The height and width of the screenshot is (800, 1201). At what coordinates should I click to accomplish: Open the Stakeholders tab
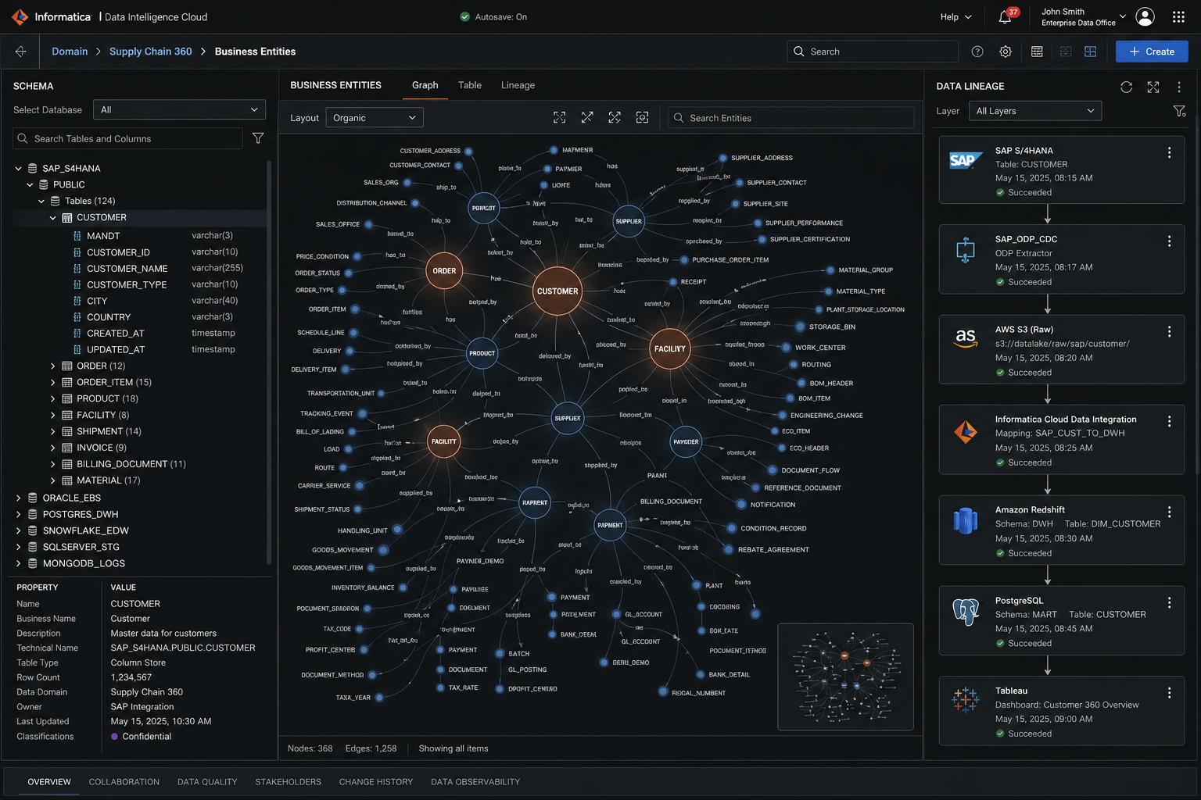[x=288, y=782]
